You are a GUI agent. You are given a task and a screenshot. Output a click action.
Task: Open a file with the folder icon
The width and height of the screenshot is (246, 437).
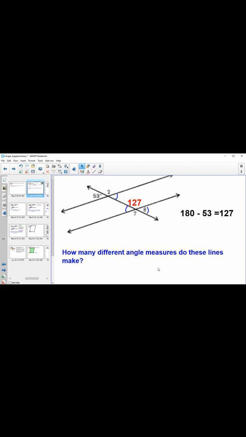(33, 166)
